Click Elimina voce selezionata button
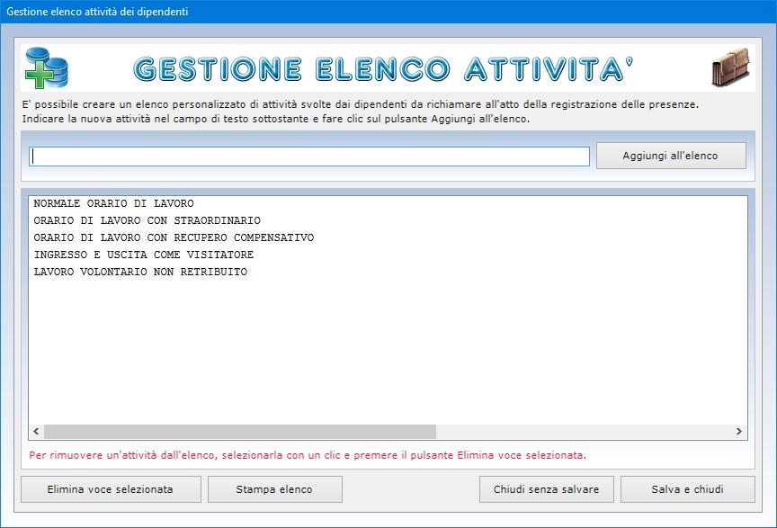 click(x=111, y=489)
